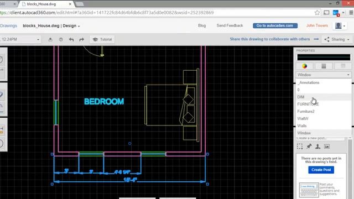Image resolution: width=354 pixels, height=199 pixels.
Task: Choose the Furniture2 layer option
Action: click(324, 112)
